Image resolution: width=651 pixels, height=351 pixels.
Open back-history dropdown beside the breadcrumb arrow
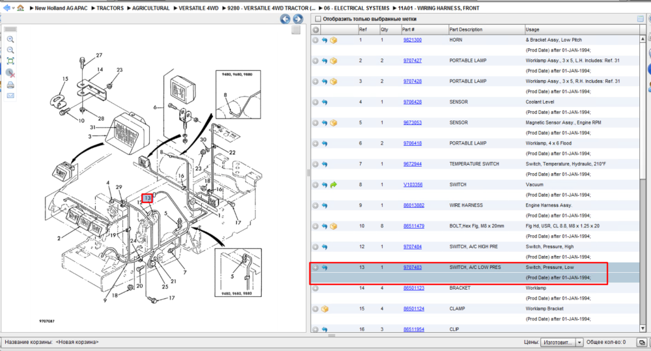click(13, 8)
